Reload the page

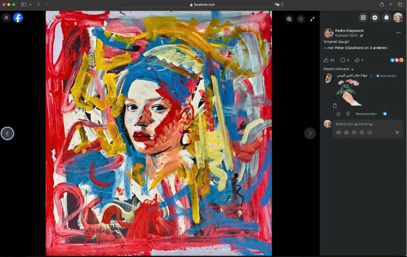[282, 4]
